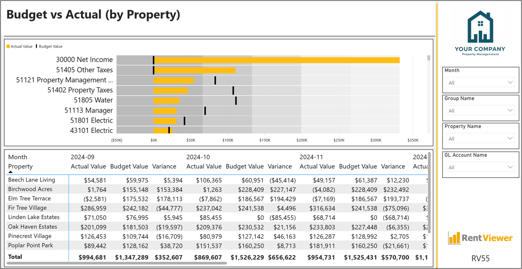Select the Poplar Point Park row
522x269 pixels.
click(30, 245)
